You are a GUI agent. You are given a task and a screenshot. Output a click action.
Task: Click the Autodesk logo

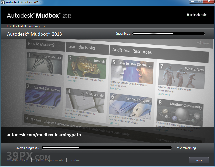point(196,15)
